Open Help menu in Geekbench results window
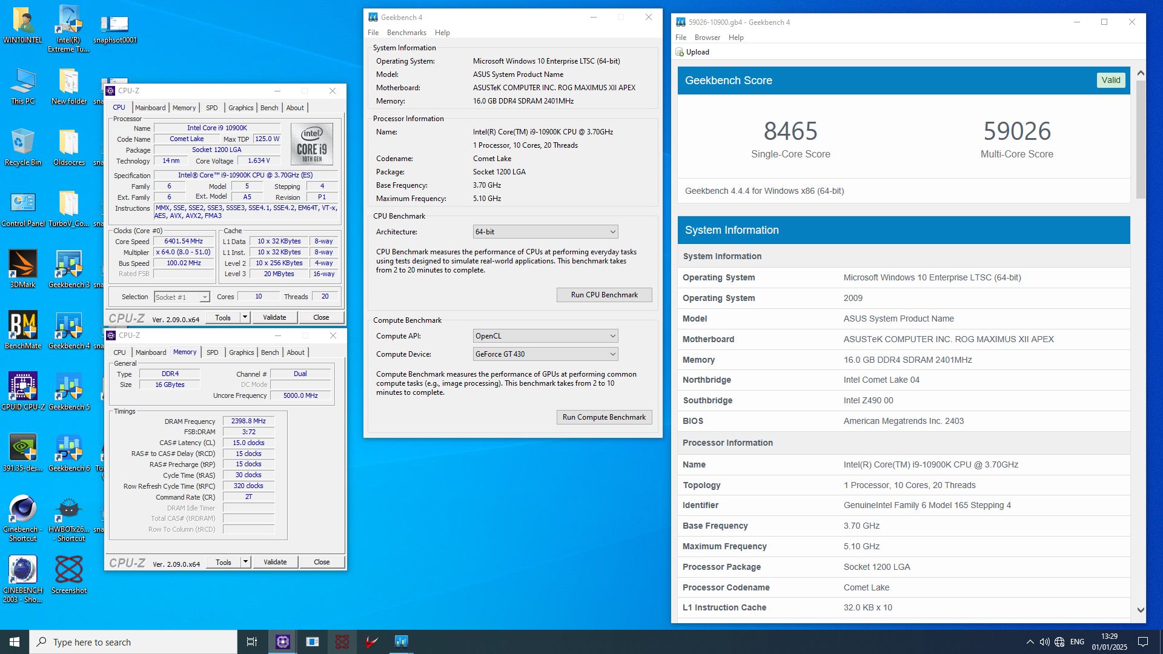This screenshot has height=654, width=1163. pyautogui.click(x=736, y=38)
